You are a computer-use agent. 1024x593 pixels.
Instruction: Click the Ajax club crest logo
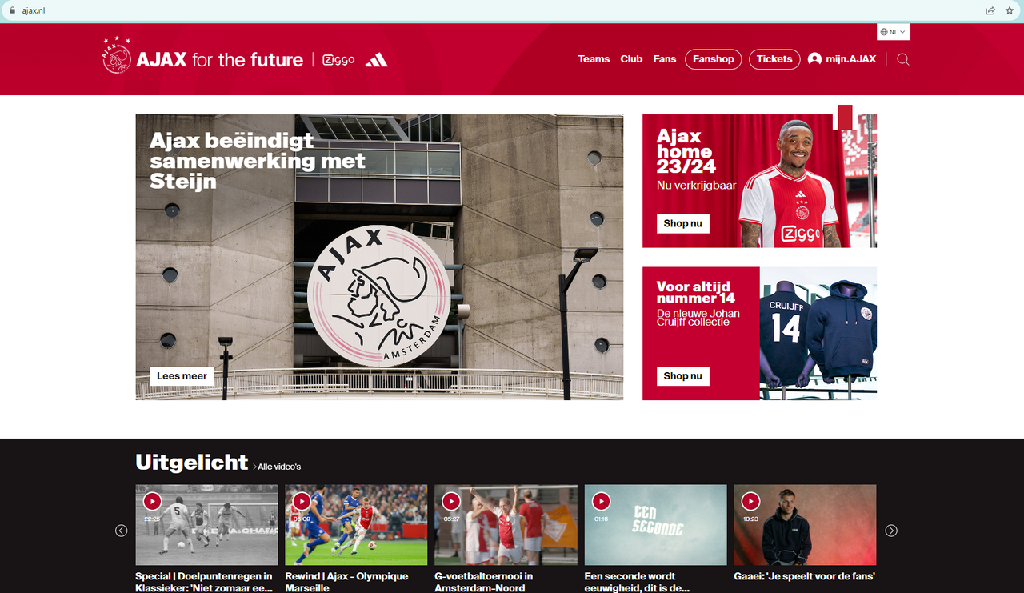[x=117, y=56]
